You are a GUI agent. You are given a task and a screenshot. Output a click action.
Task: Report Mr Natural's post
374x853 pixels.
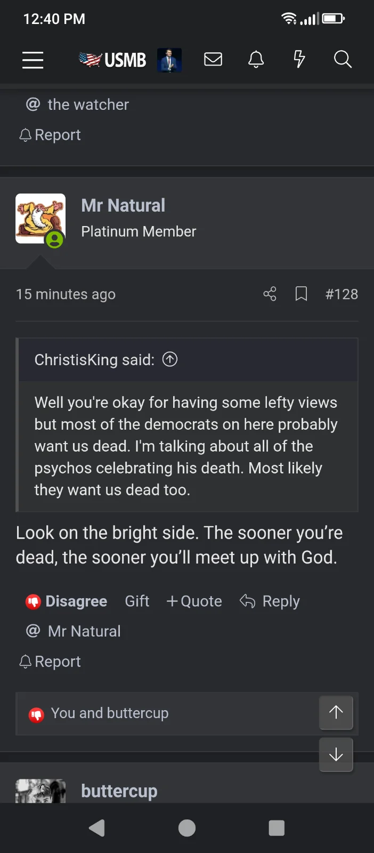[50, 662]
